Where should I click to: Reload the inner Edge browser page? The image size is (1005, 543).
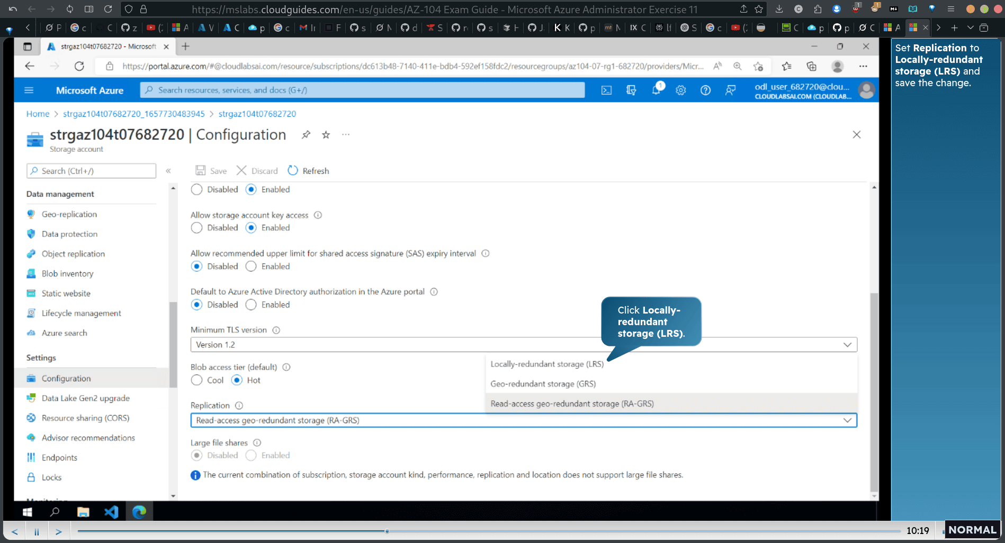(79, 66)
